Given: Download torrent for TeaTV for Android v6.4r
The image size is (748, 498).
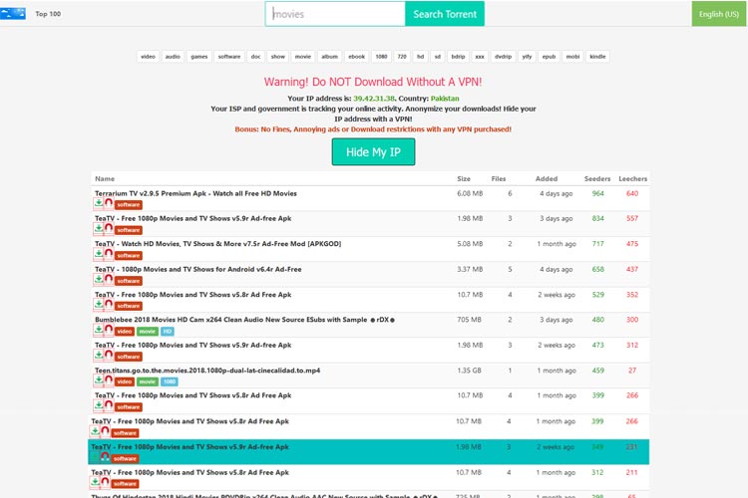Looking at the screenshot, I should point(99,279).
